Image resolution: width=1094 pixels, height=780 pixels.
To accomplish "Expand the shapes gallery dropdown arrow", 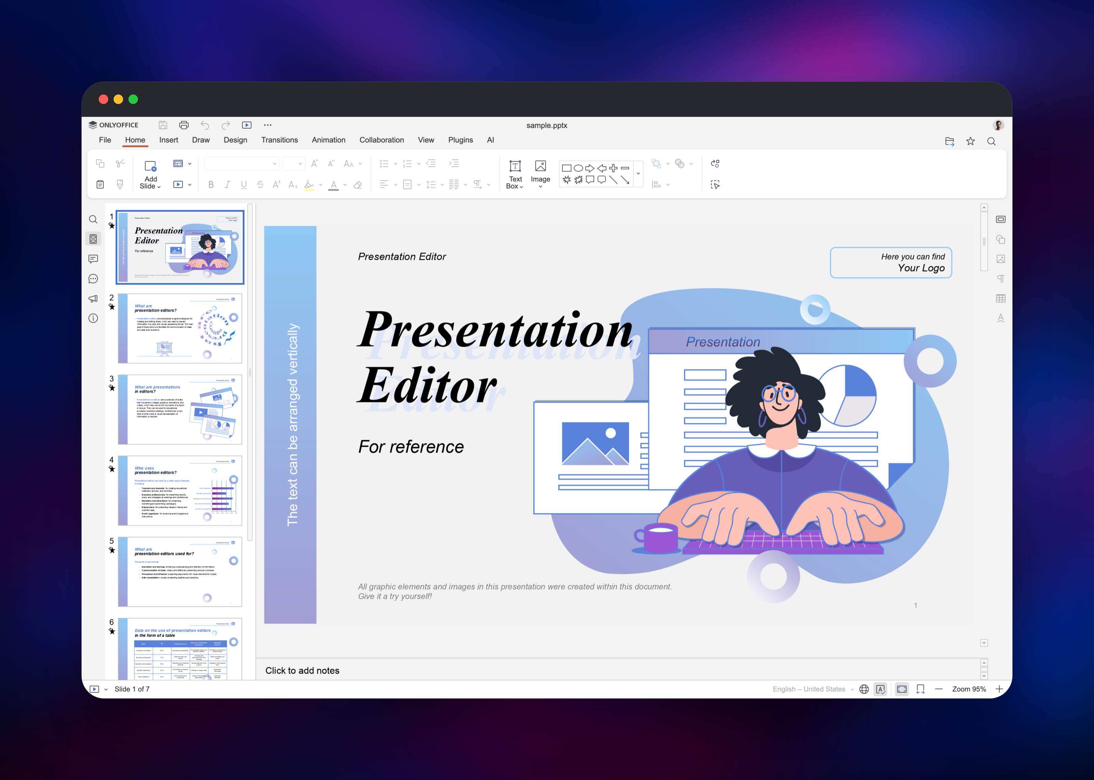I will pos(638,174).
